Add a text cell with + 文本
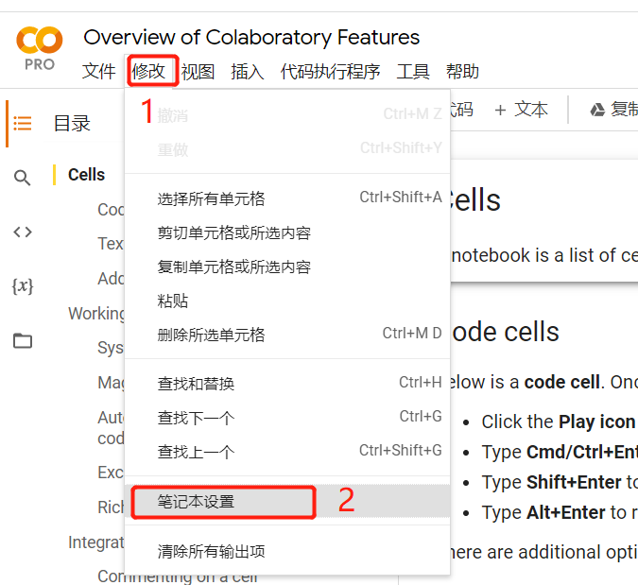The height and width of the screenshot is (585, 638). 521,110
